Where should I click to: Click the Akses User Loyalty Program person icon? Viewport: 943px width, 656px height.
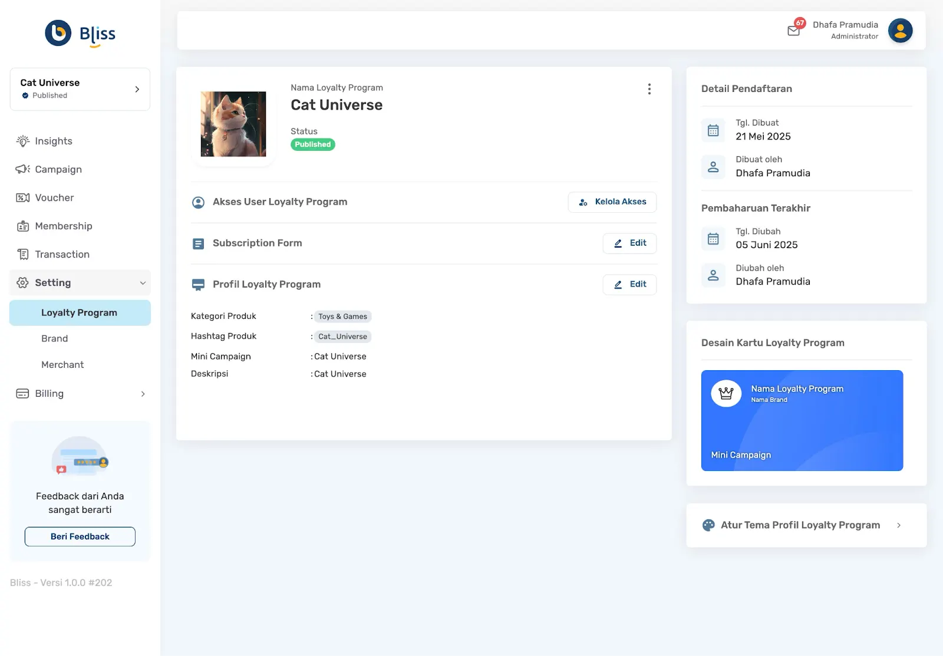click(199, 202)
